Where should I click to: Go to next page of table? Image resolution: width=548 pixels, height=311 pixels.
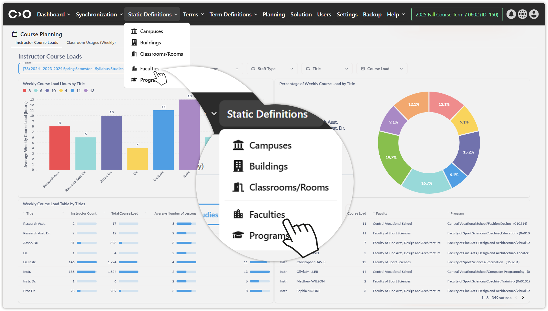[523, 297]
